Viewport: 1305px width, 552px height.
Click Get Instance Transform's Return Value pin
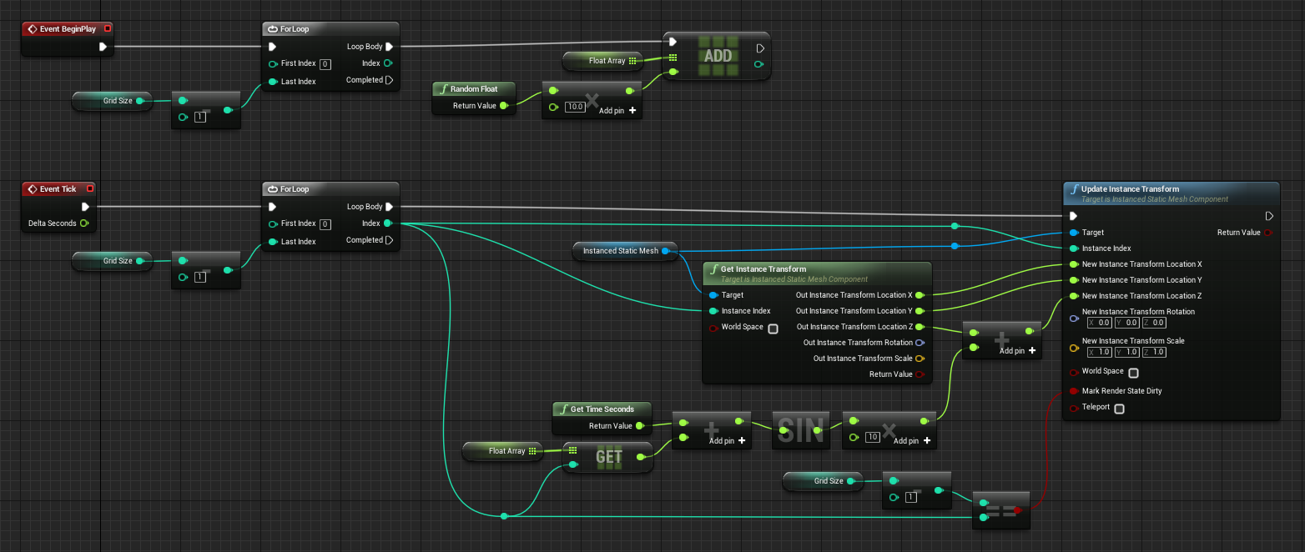coord(920,374)
